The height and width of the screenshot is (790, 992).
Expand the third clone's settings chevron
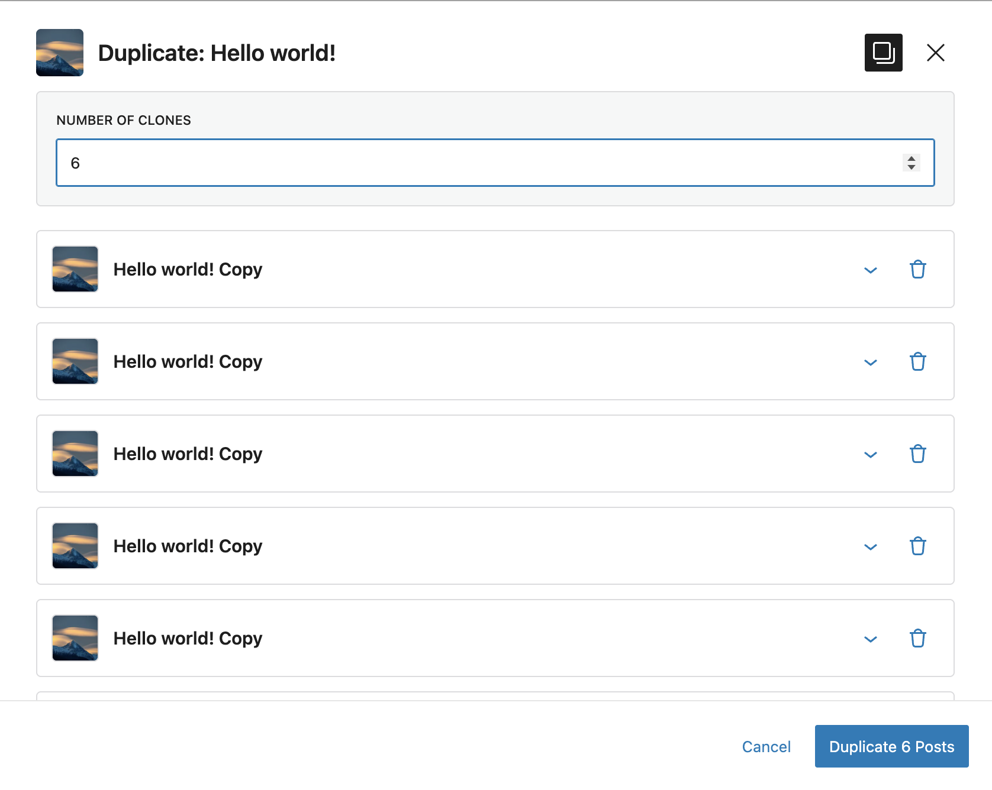click(870, 455)
